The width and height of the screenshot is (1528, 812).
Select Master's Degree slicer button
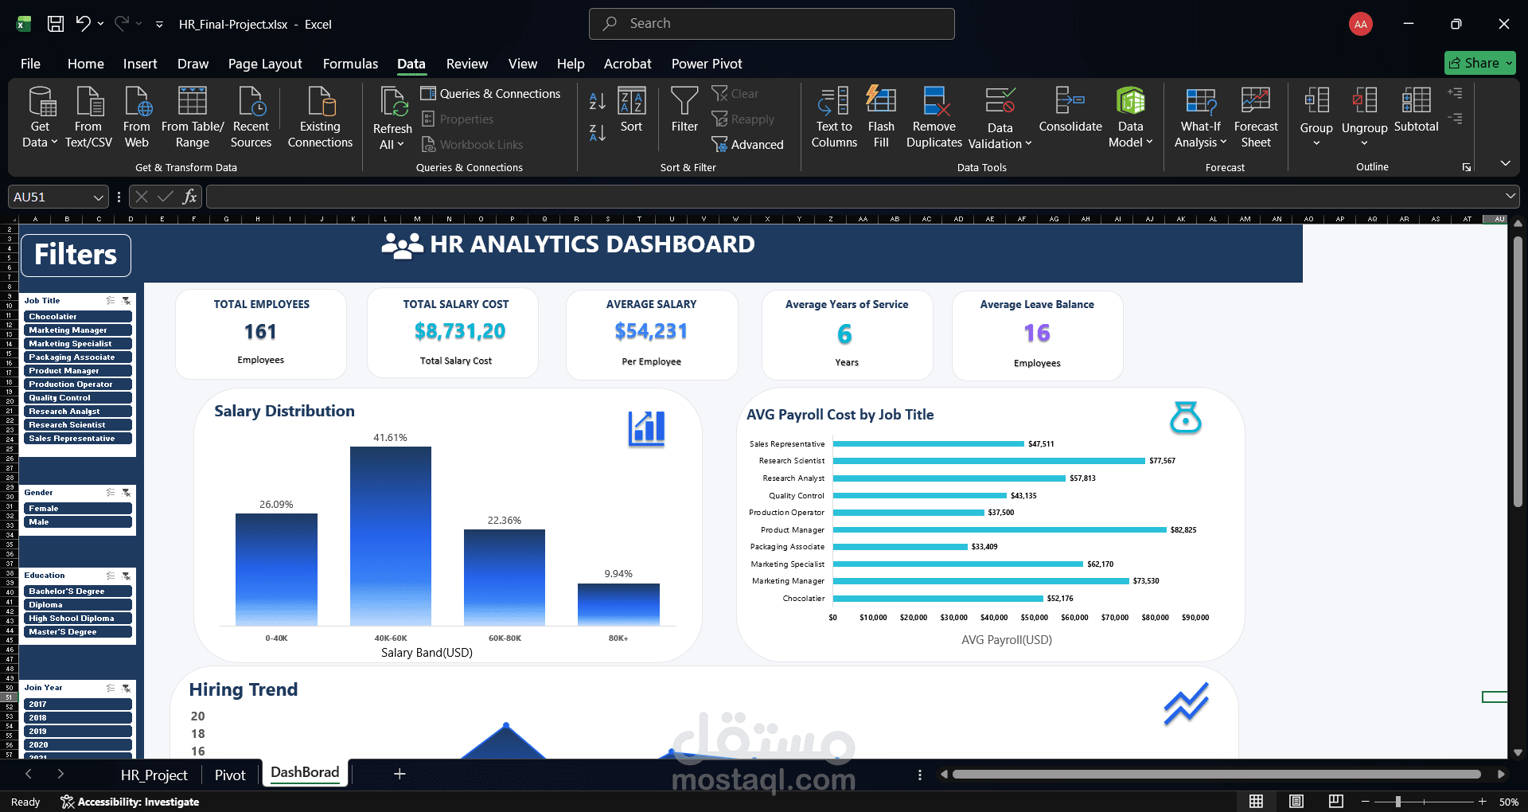click(78, 631)
